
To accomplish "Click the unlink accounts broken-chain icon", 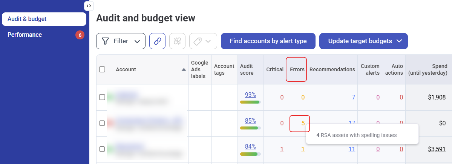I will click(x=177, y=41).
